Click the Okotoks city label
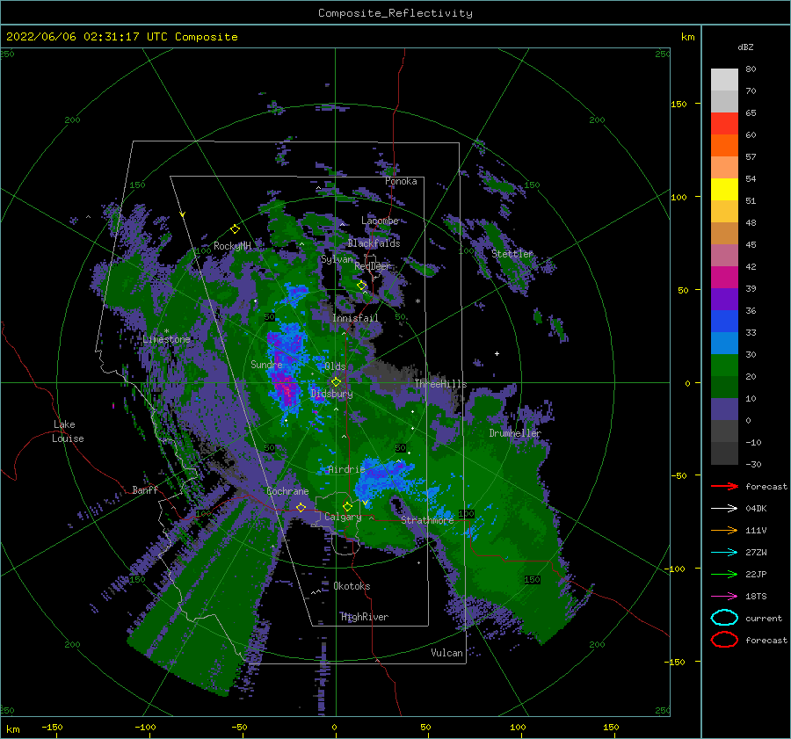The image size is (791, 739). [x=352, y=586]
